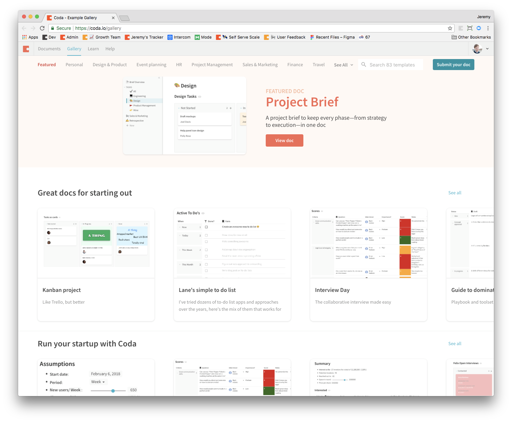The height and width of the screenshot is (422, 512).
Task: Open the Help tab
Action: tap(110, 49)
